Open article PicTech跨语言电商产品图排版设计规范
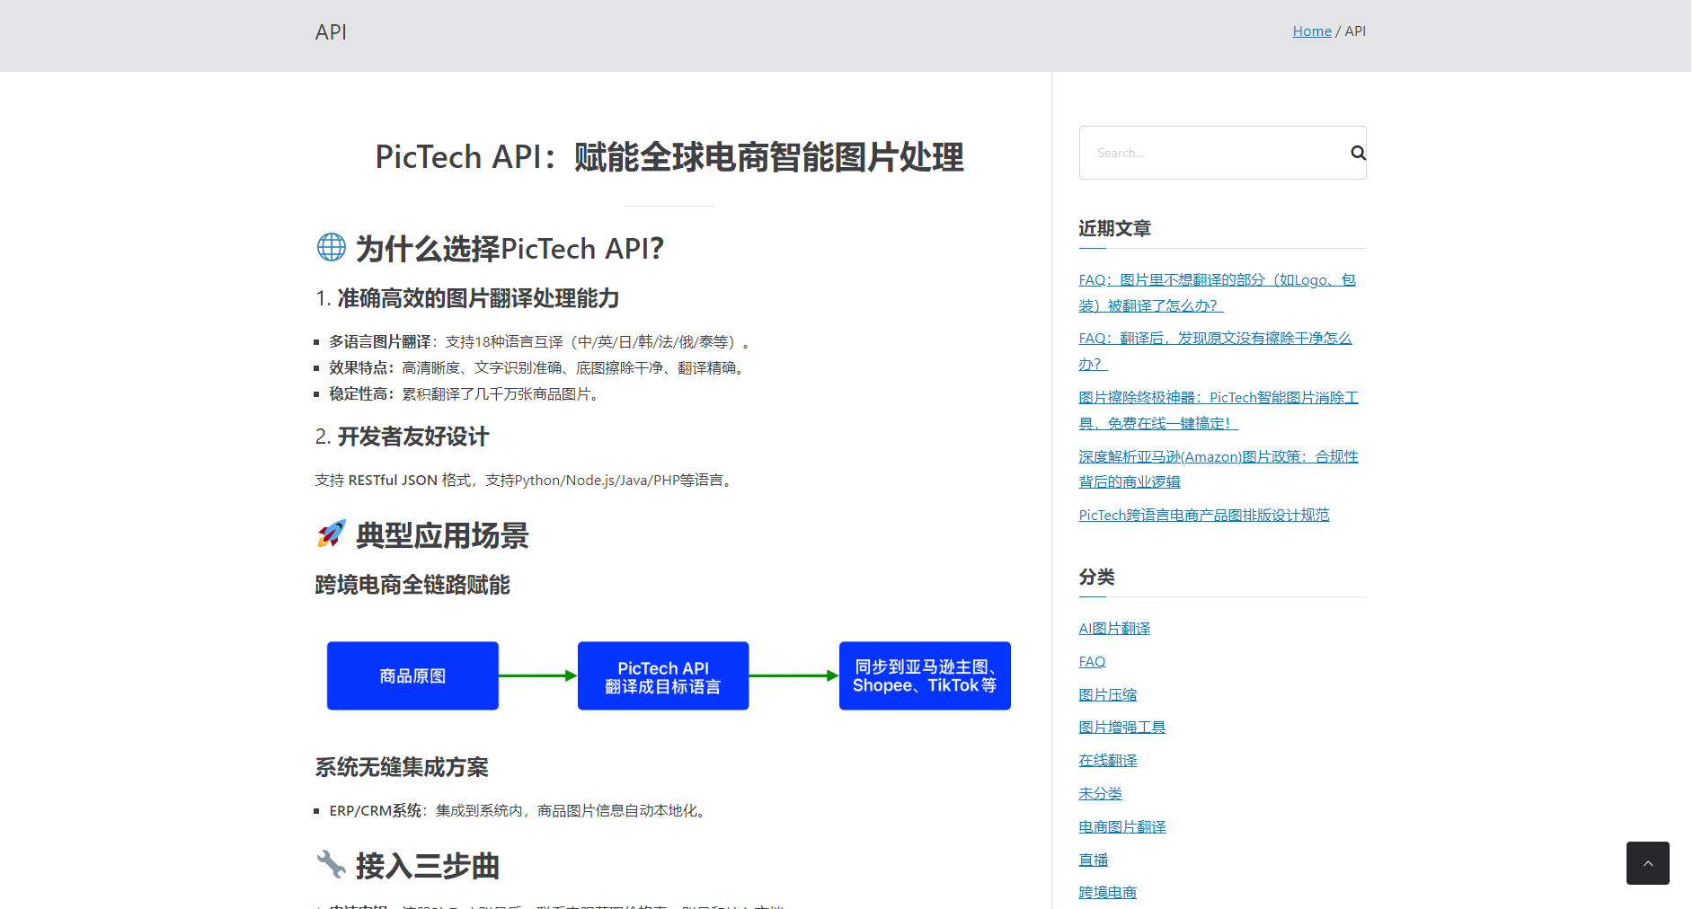The image size is (1693, 909). [x=1204, y=515]
